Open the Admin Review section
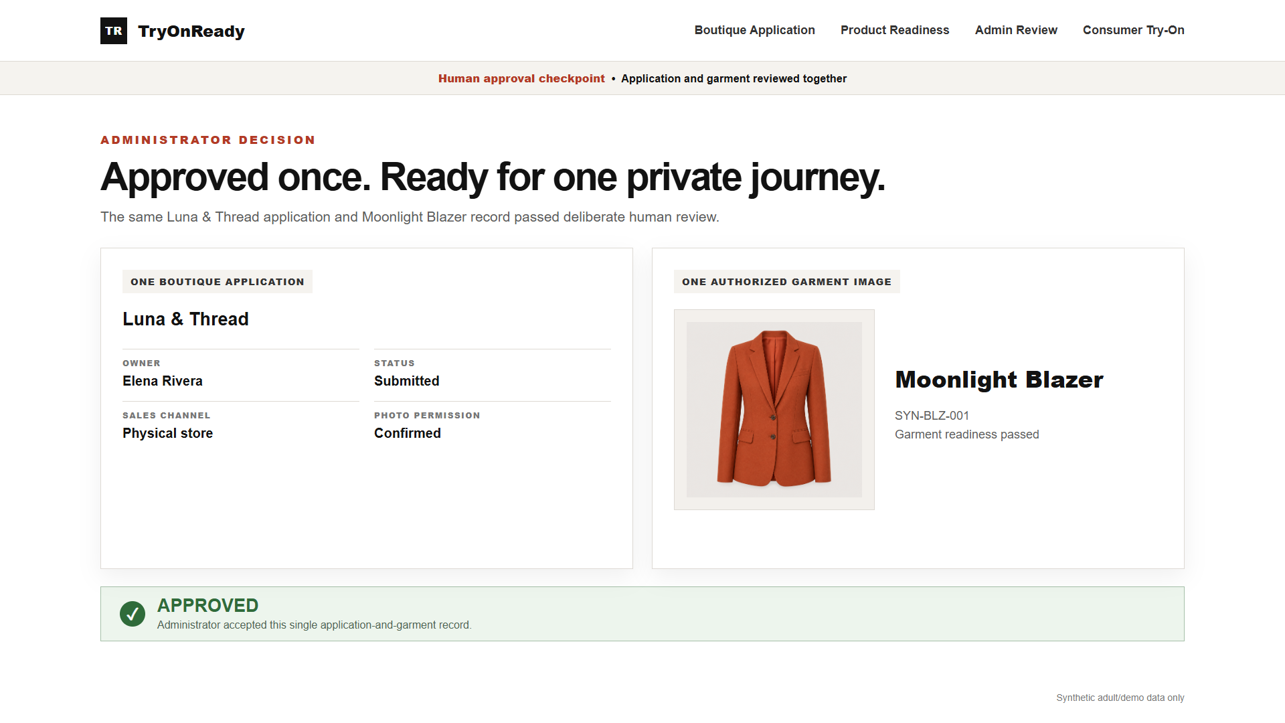This screenshot has width=1285, height=723. [x=1016, y=30]
